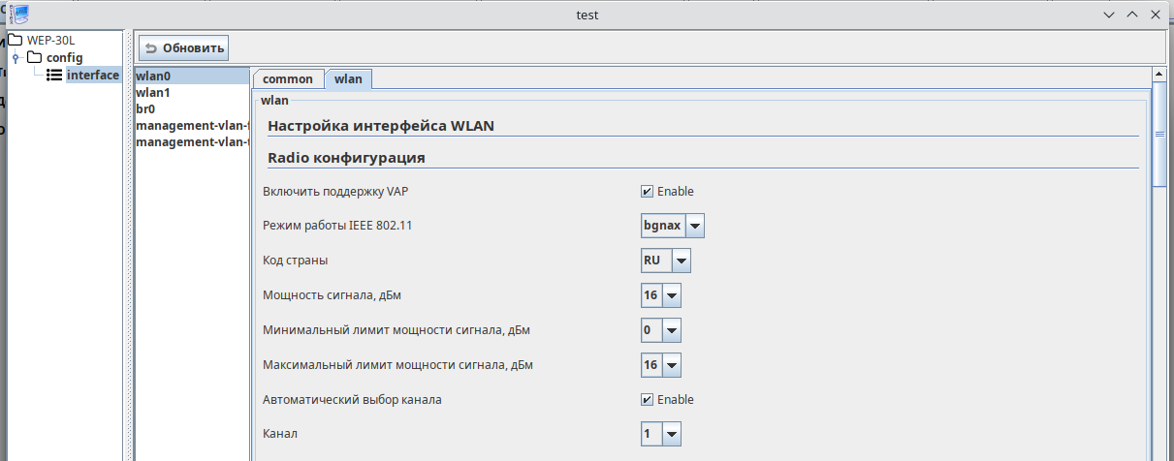Select br0 in the interface list
Screen dimensions: 1174x461
click(148, 109)
